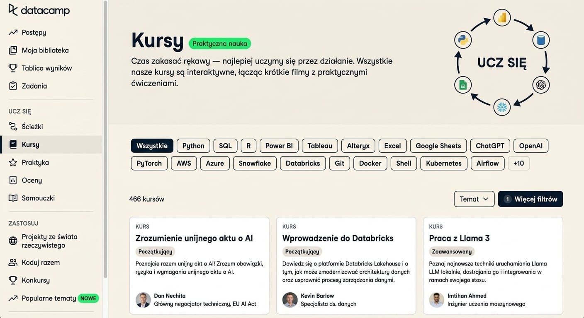This screenshot has height=318, width=584.
Task: Filter courses by Alteryx
Action: [x=358, y=146]
